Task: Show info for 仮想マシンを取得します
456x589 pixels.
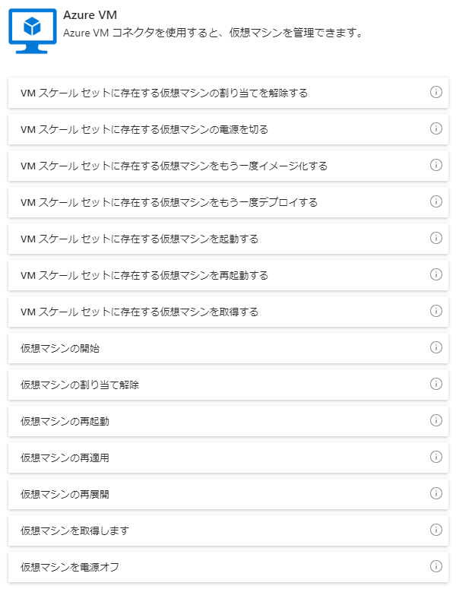Action: click(x=435, y=530)
